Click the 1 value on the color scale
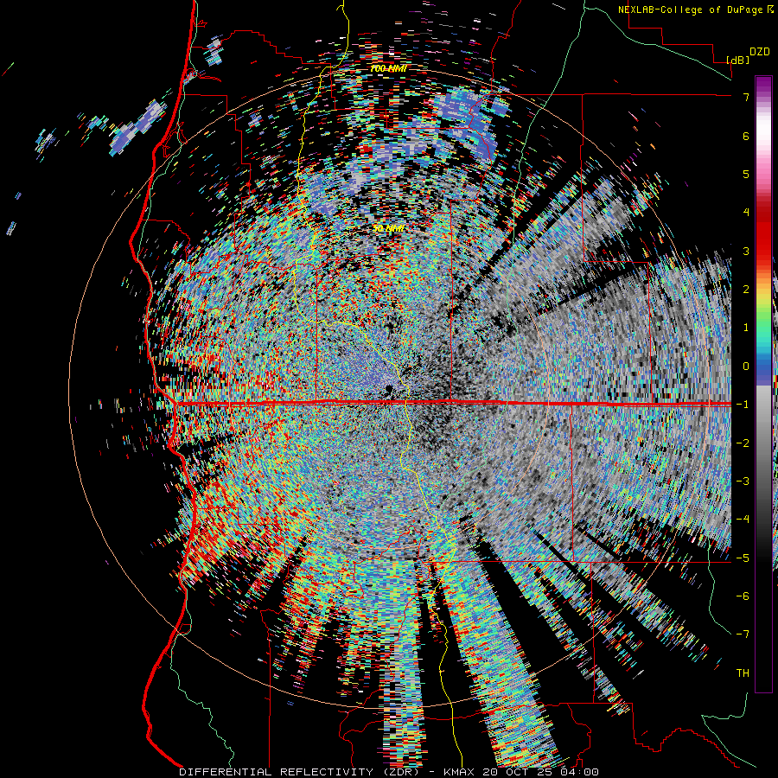Viewport: 778px width, 778px height. tap(746, 328)
